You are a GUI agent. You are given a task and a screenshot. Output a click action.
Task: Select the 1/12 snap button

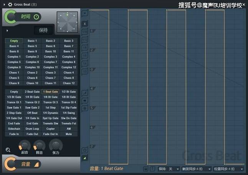85,40
